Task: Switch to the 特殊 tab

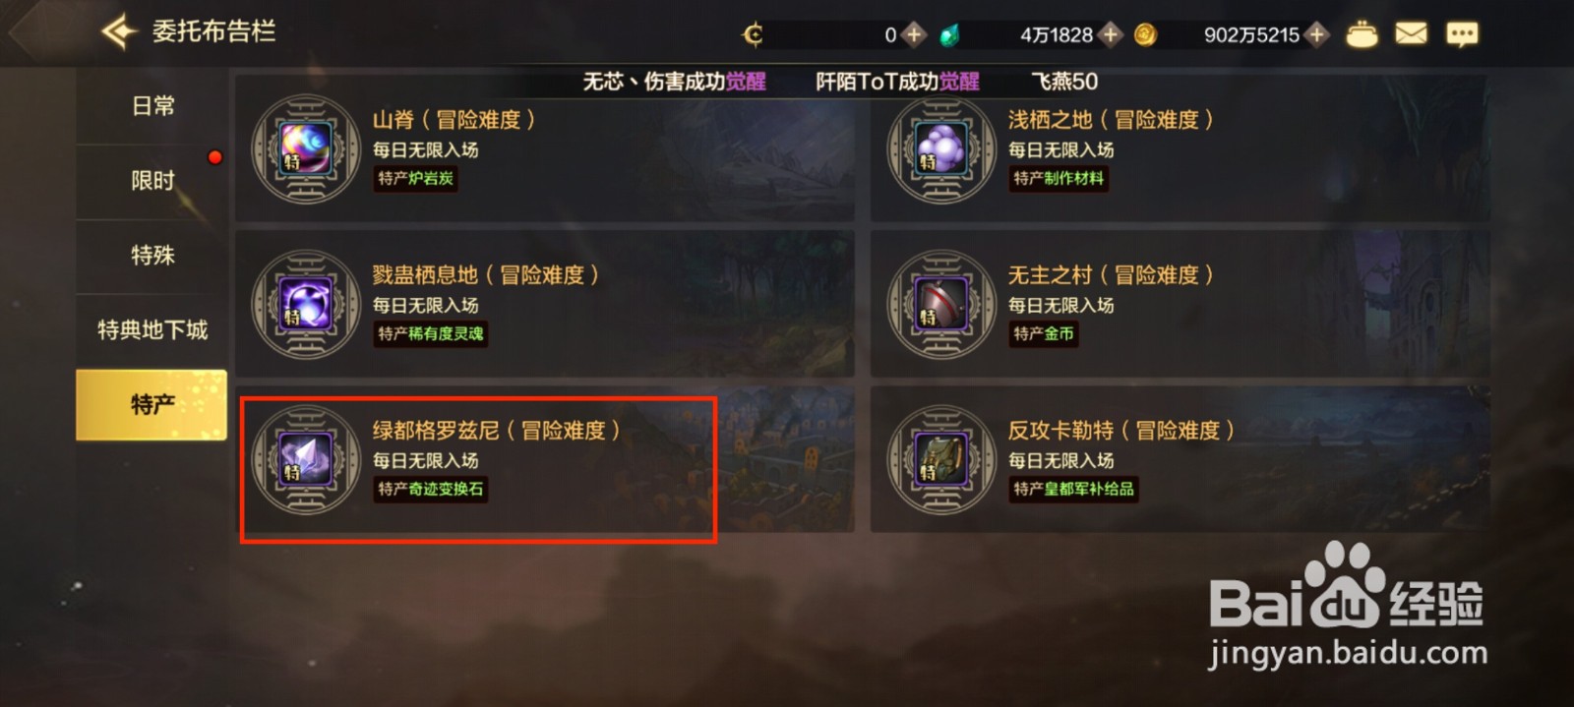Action: (152, 256)
